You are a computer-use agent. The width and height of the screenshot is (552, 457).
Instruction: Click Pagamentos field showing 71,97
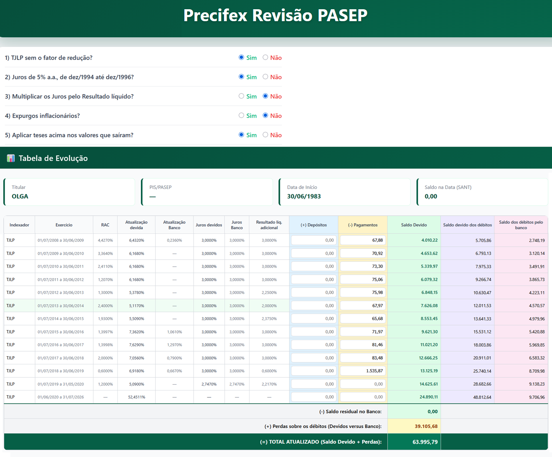[x=363, y=332]
